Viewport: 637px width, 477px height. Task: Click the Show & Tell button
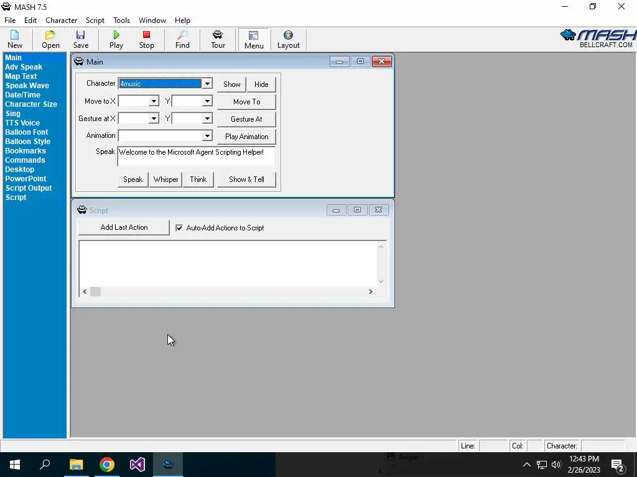pyautogui.click(x=246, y=179)
